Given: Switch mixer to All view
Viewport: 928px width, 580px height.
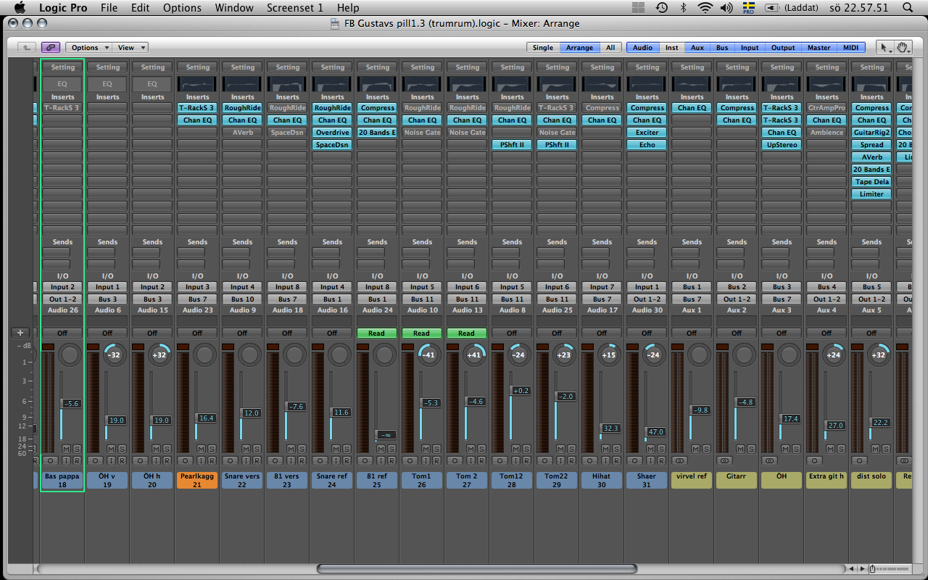Looking at the screenshot, I should pyautogui.click(x=610, y=47).
